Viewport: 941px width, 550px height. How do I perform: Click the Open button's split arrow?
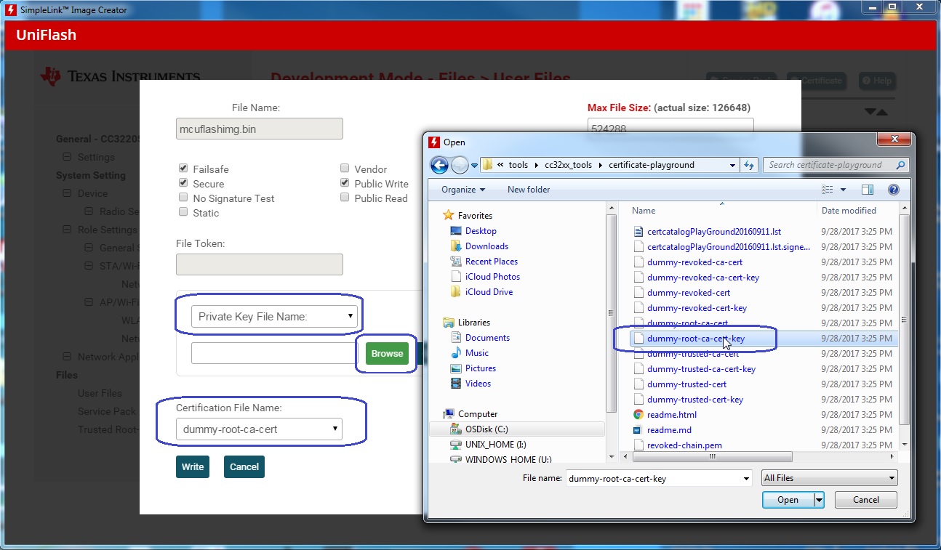tap(820, 500)
